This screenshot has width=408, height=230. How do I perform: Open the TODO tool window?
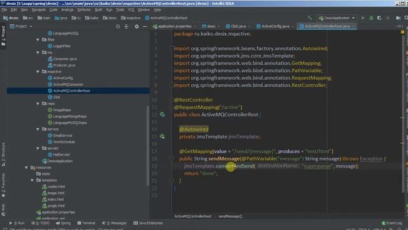41,223
